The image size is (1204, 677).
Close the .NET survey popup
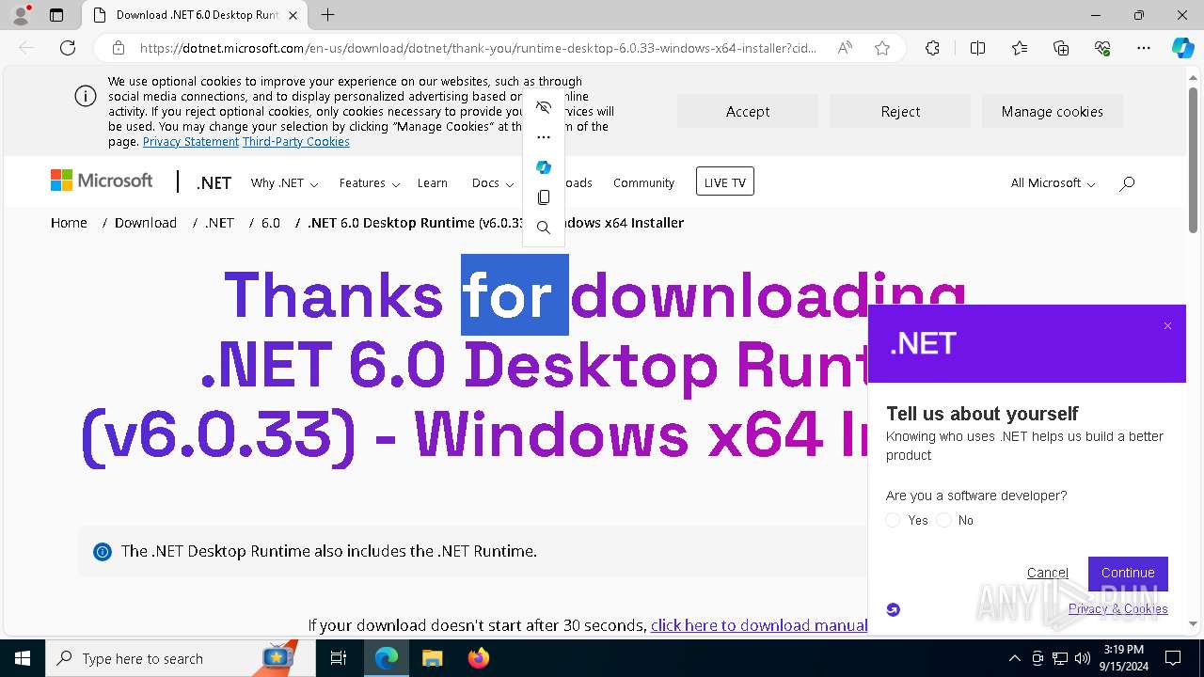[x=1167, y=326]
